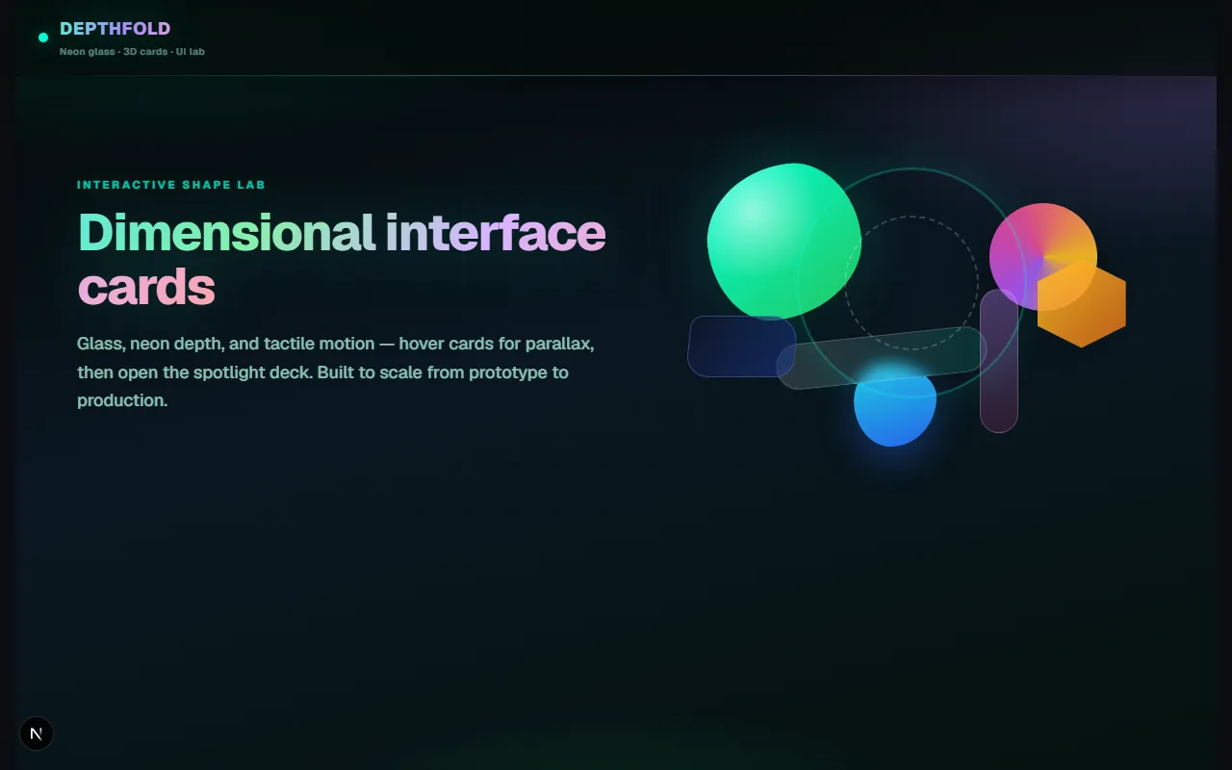This screenshot has height=770, width=1232.
Task: Click the Dimensional interface heading line
Action: (x=342, y=232)
